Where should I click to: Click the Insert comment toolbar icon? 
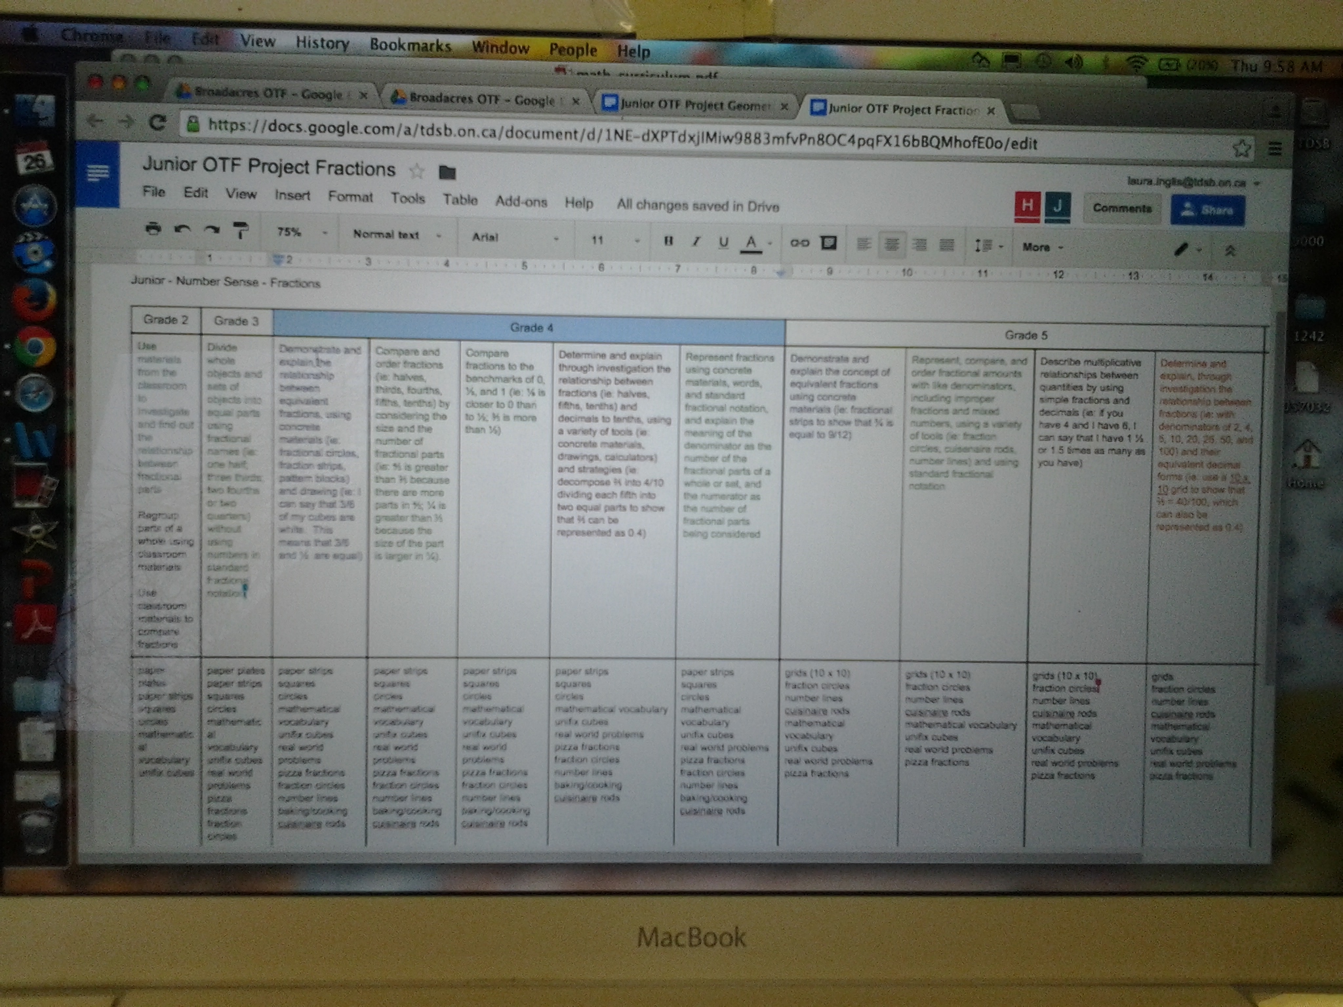pos(828,243)
